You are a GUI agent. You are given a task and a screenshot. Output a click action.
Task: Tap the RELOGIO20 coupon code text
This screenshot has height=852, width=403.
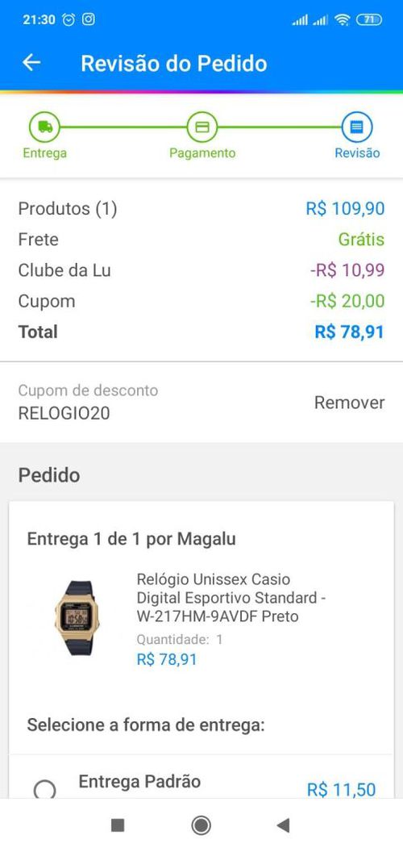pyautogui.click(x=64, y=414)
